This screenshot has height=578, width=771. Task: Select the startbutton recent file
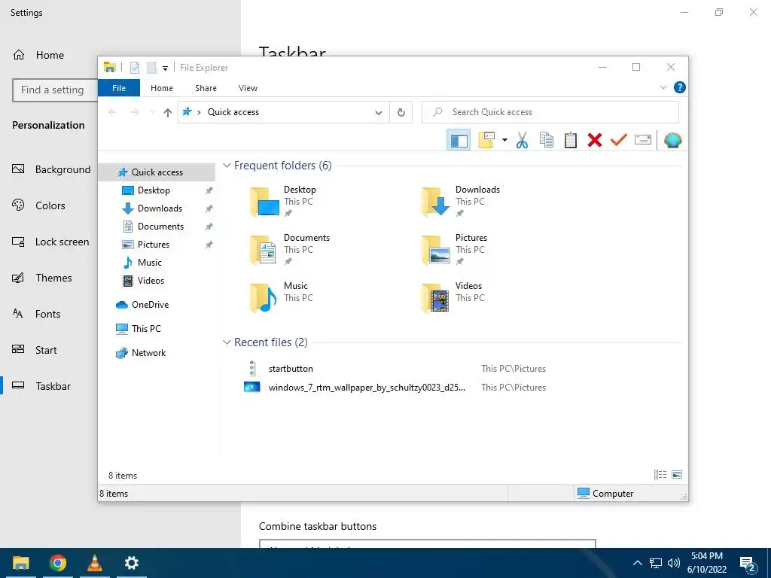pyautogui.click(x=290, y=369)
